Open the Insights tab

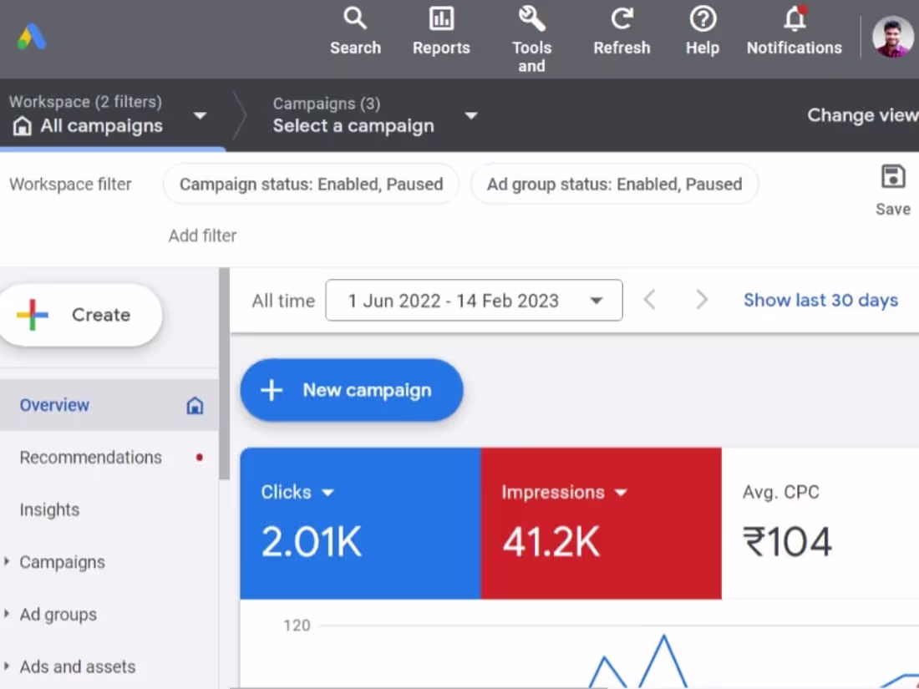click(49, 509)
